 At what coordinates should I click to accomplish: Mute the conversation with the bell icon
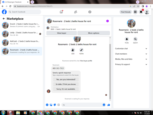(x=127, y=39)
